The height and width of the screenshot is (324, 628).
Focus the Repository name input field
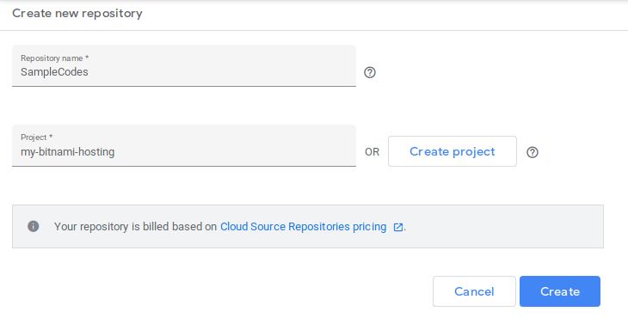click(x=184, y=65)
